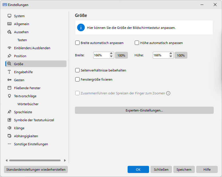
Task: Click Standardeinstellungen wiederherstellen
Action: pos(36,169)
